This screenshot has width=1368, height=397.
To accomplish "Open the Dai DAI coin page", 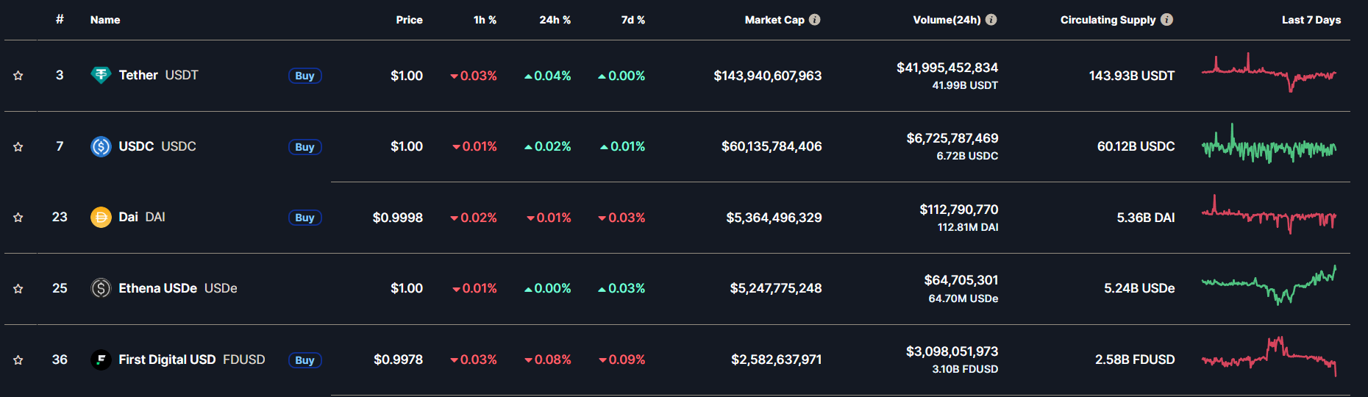I will coord(142,217).
